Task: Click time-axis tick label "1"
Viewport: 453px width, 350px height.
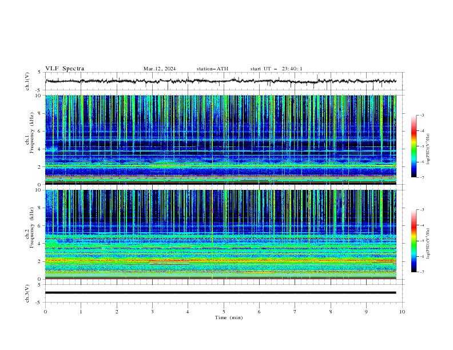Action: [x=81, y=312]
